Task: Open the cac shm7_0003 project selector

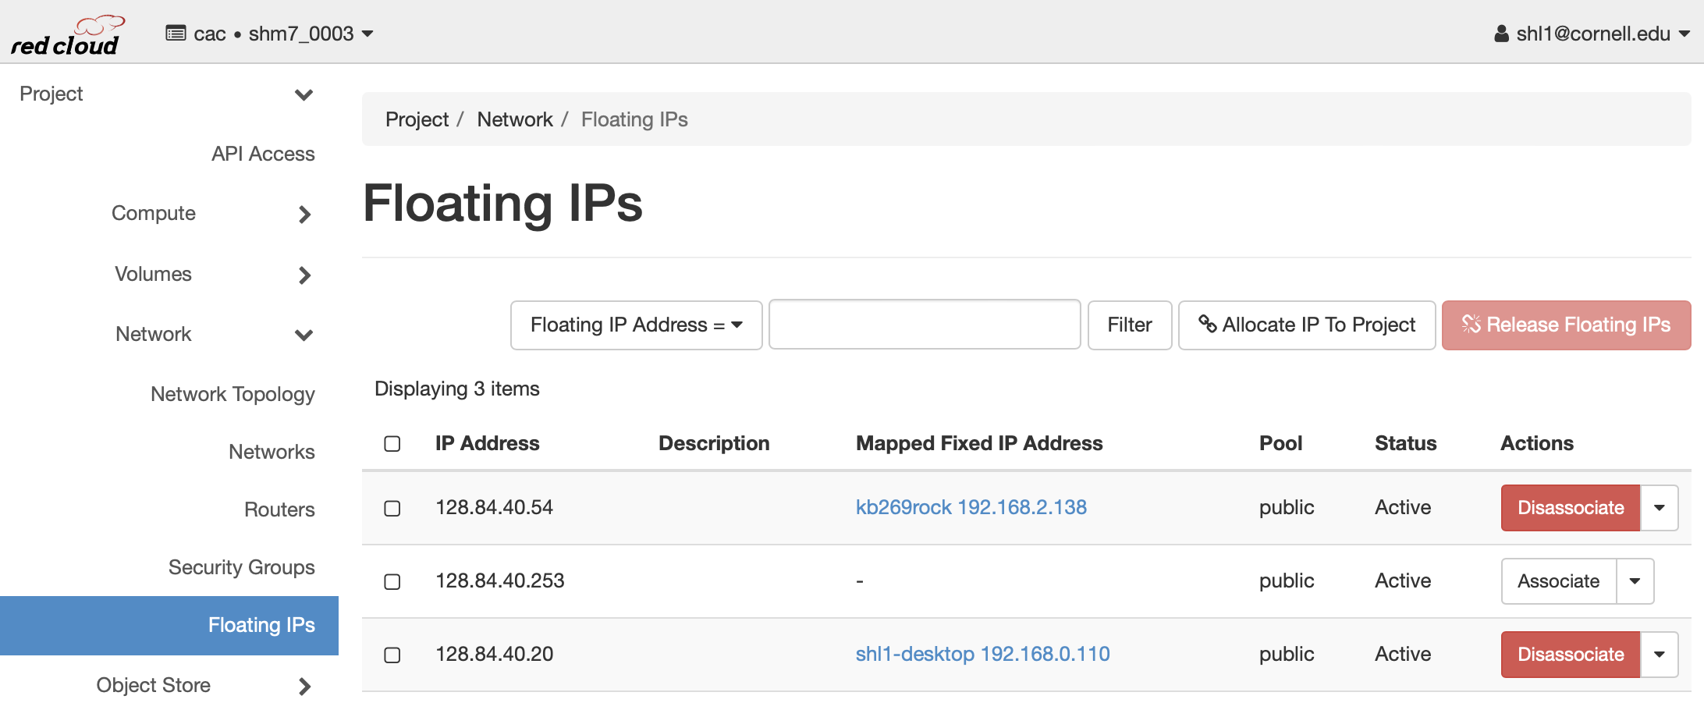Action: tap(270, 34)
